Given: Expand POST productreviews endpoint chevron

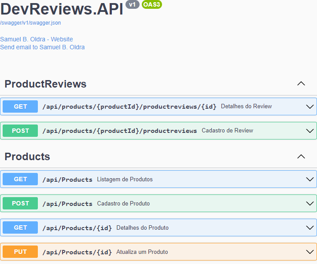Looking at the screenshot, I should coord(310,131).
